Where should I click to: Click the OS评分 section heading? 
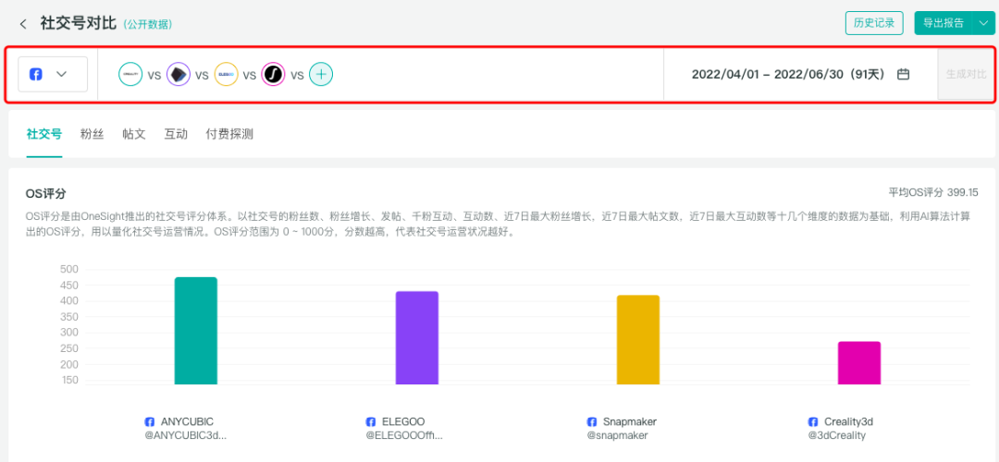coord(45,193)
